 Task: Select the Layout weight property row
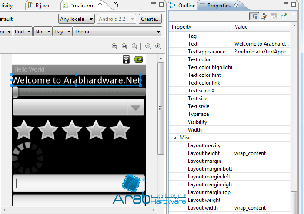click(230, 200)
